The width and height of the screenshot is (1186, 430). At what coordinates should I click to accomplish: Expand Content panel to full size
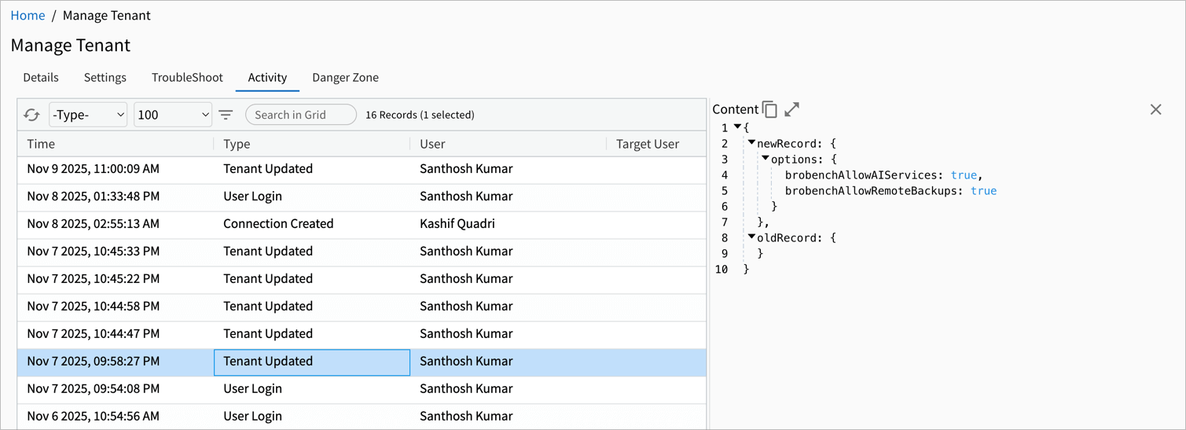tap(791, 109)
